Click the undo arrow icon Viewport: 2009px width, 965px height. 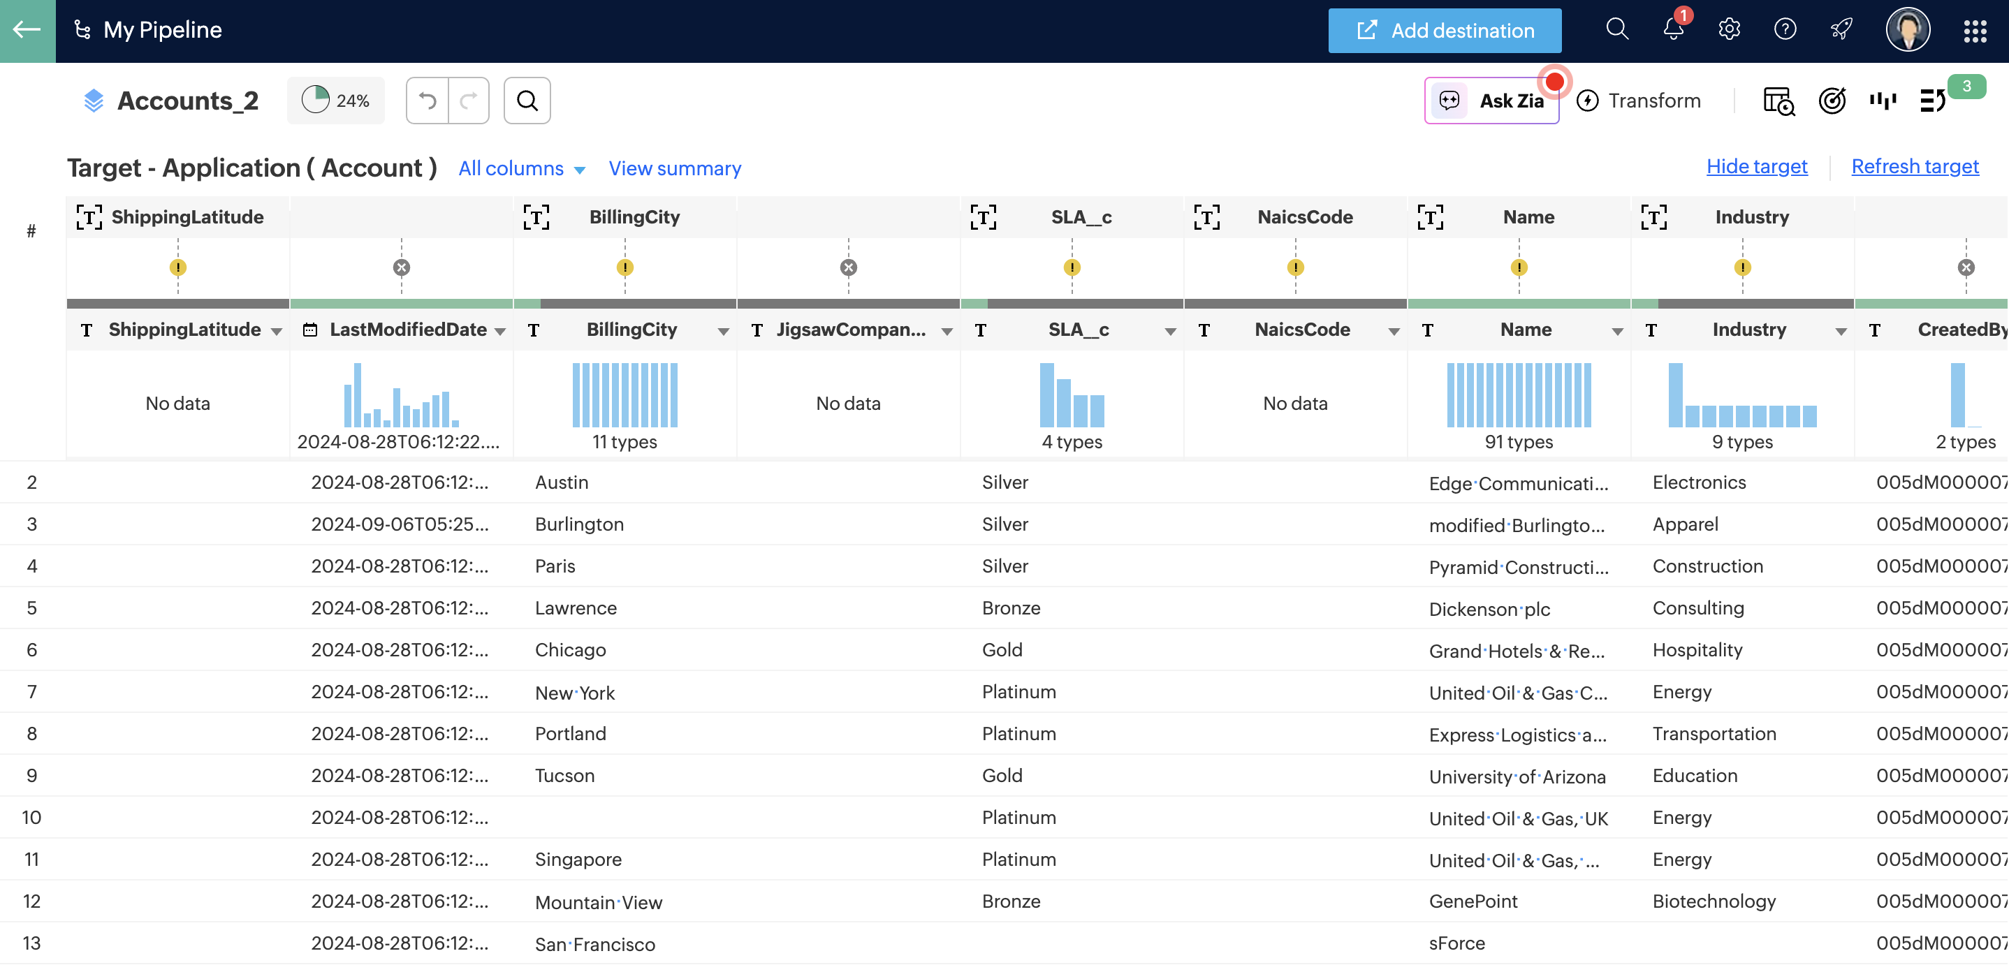coord(428,101)
